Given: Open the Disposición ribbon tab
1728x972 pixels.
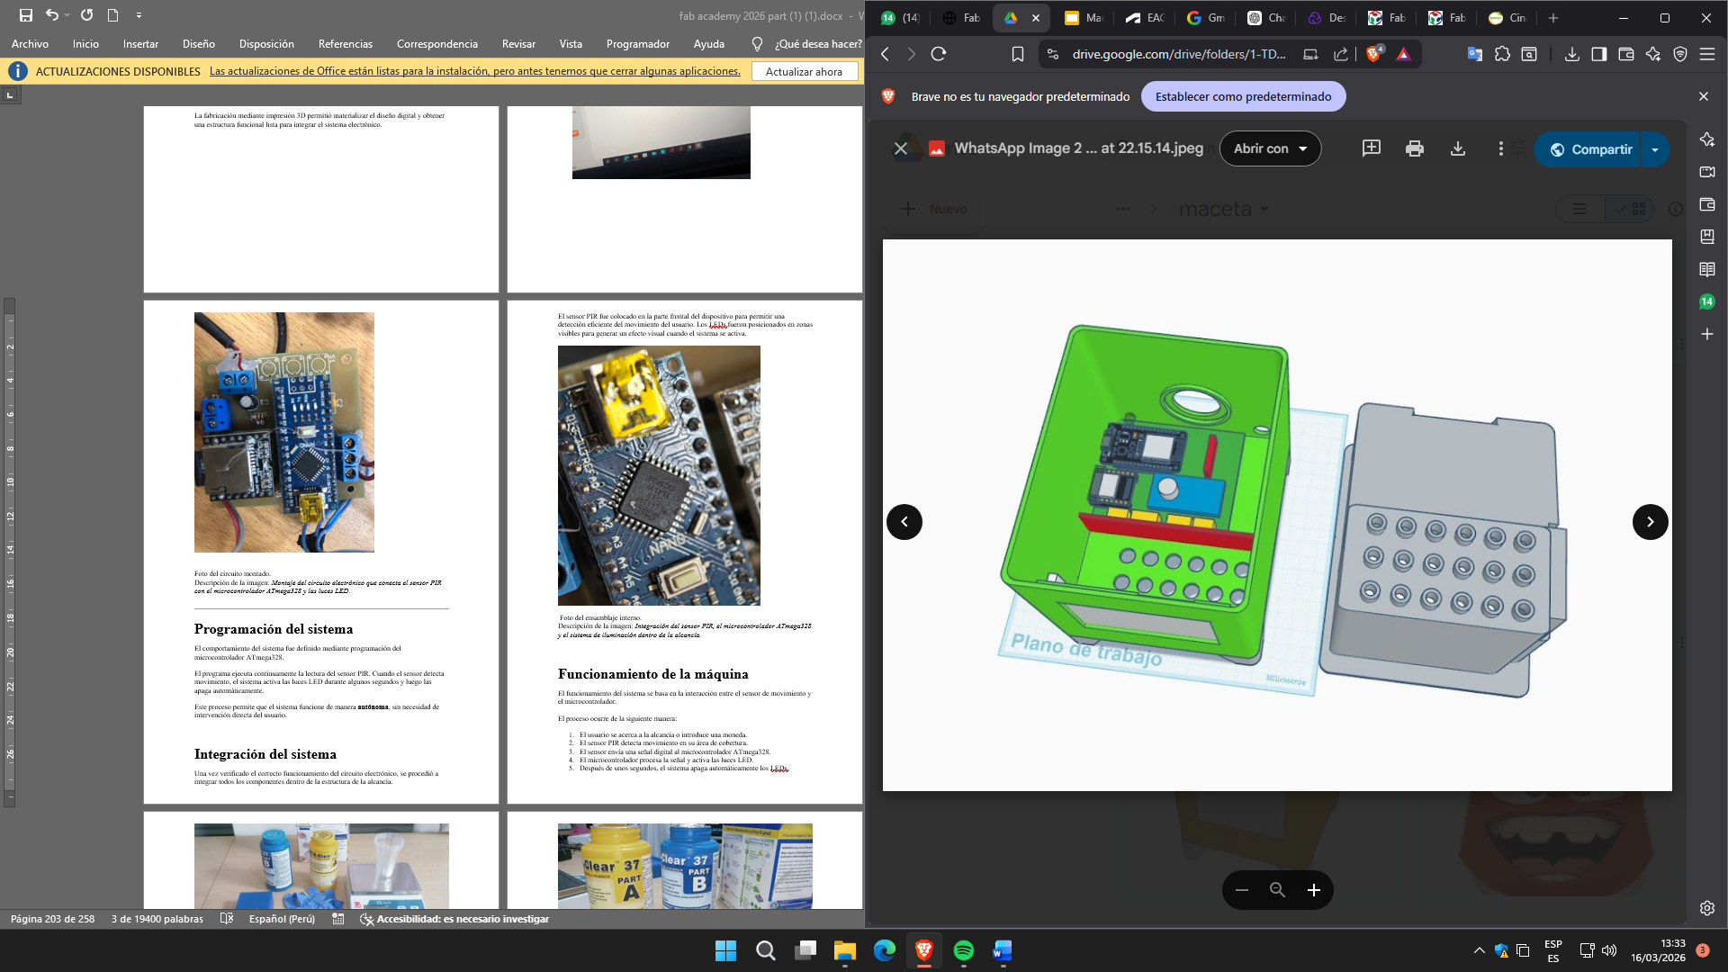Looking at the screenshot, I should click(x=266, y=44).
